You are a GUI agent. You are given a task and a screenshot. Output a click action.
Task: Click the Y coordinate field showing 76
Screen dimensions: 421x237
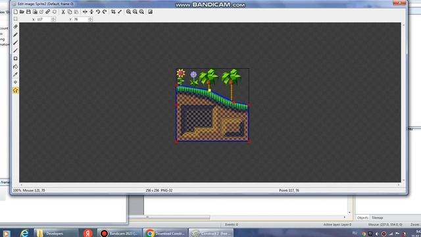click(x=80, y=19)
